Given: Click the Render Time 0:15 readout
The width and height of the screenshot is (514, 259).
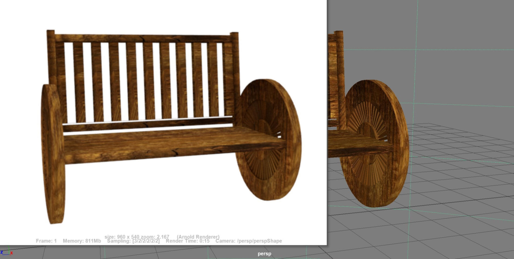Looking at the screenshot, I should (187, 241).
